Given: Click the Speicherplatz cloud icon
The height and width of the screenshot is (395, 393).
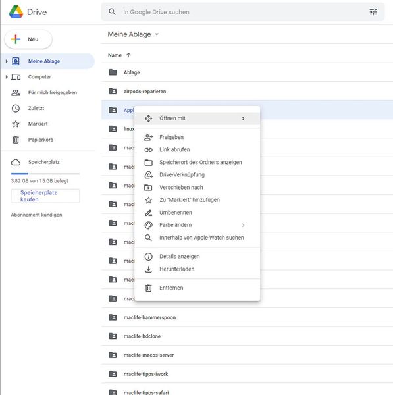Looking at the screenshot, I should click(x=16, y=162).
